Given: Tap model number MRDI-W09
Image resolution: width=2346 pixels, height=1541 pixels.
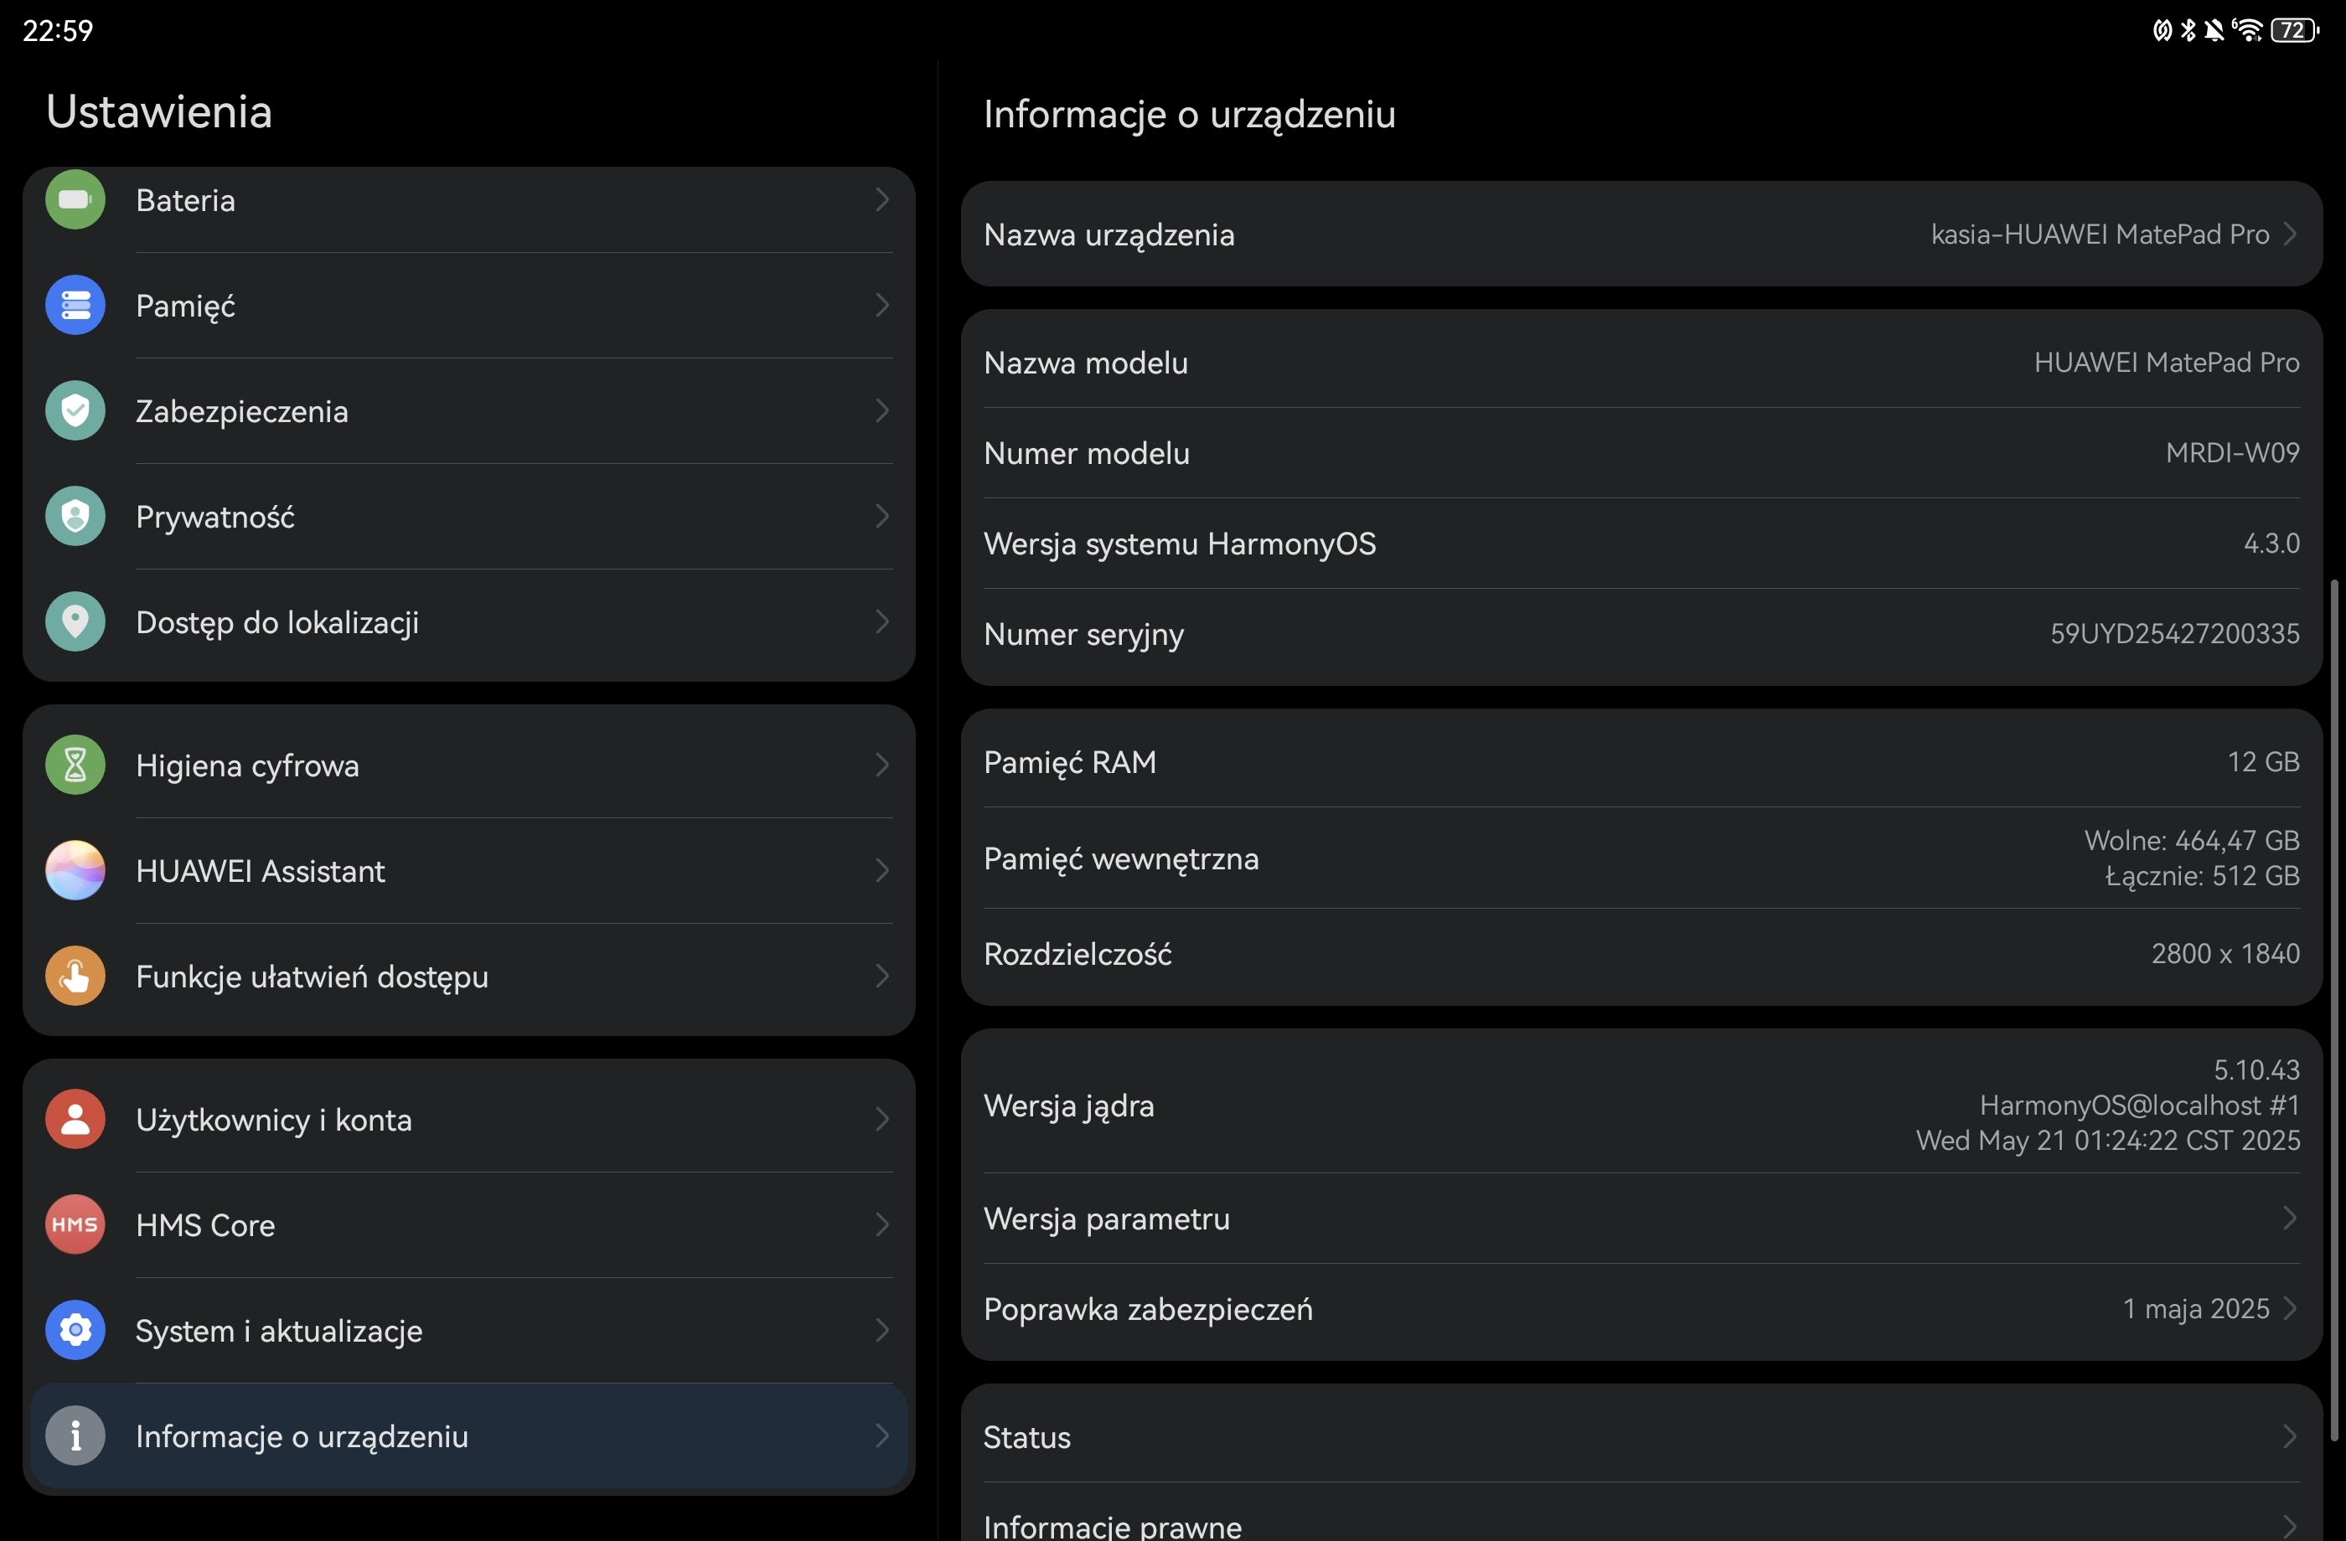Looking at the screenshot, I should pyautogui.click(x=2232, y=452).
